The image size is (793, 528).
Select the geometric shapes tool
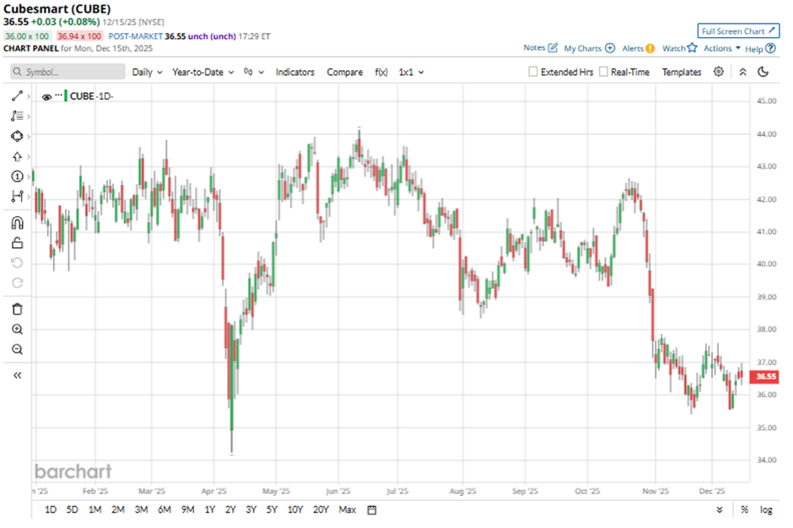click(x=17, y=136)
